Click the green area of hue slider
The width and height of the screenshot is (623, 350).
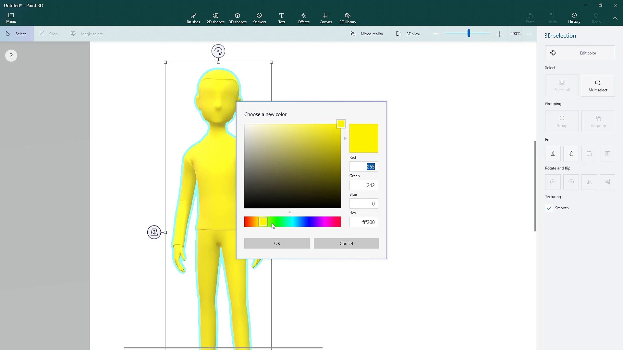coord(282,222)
